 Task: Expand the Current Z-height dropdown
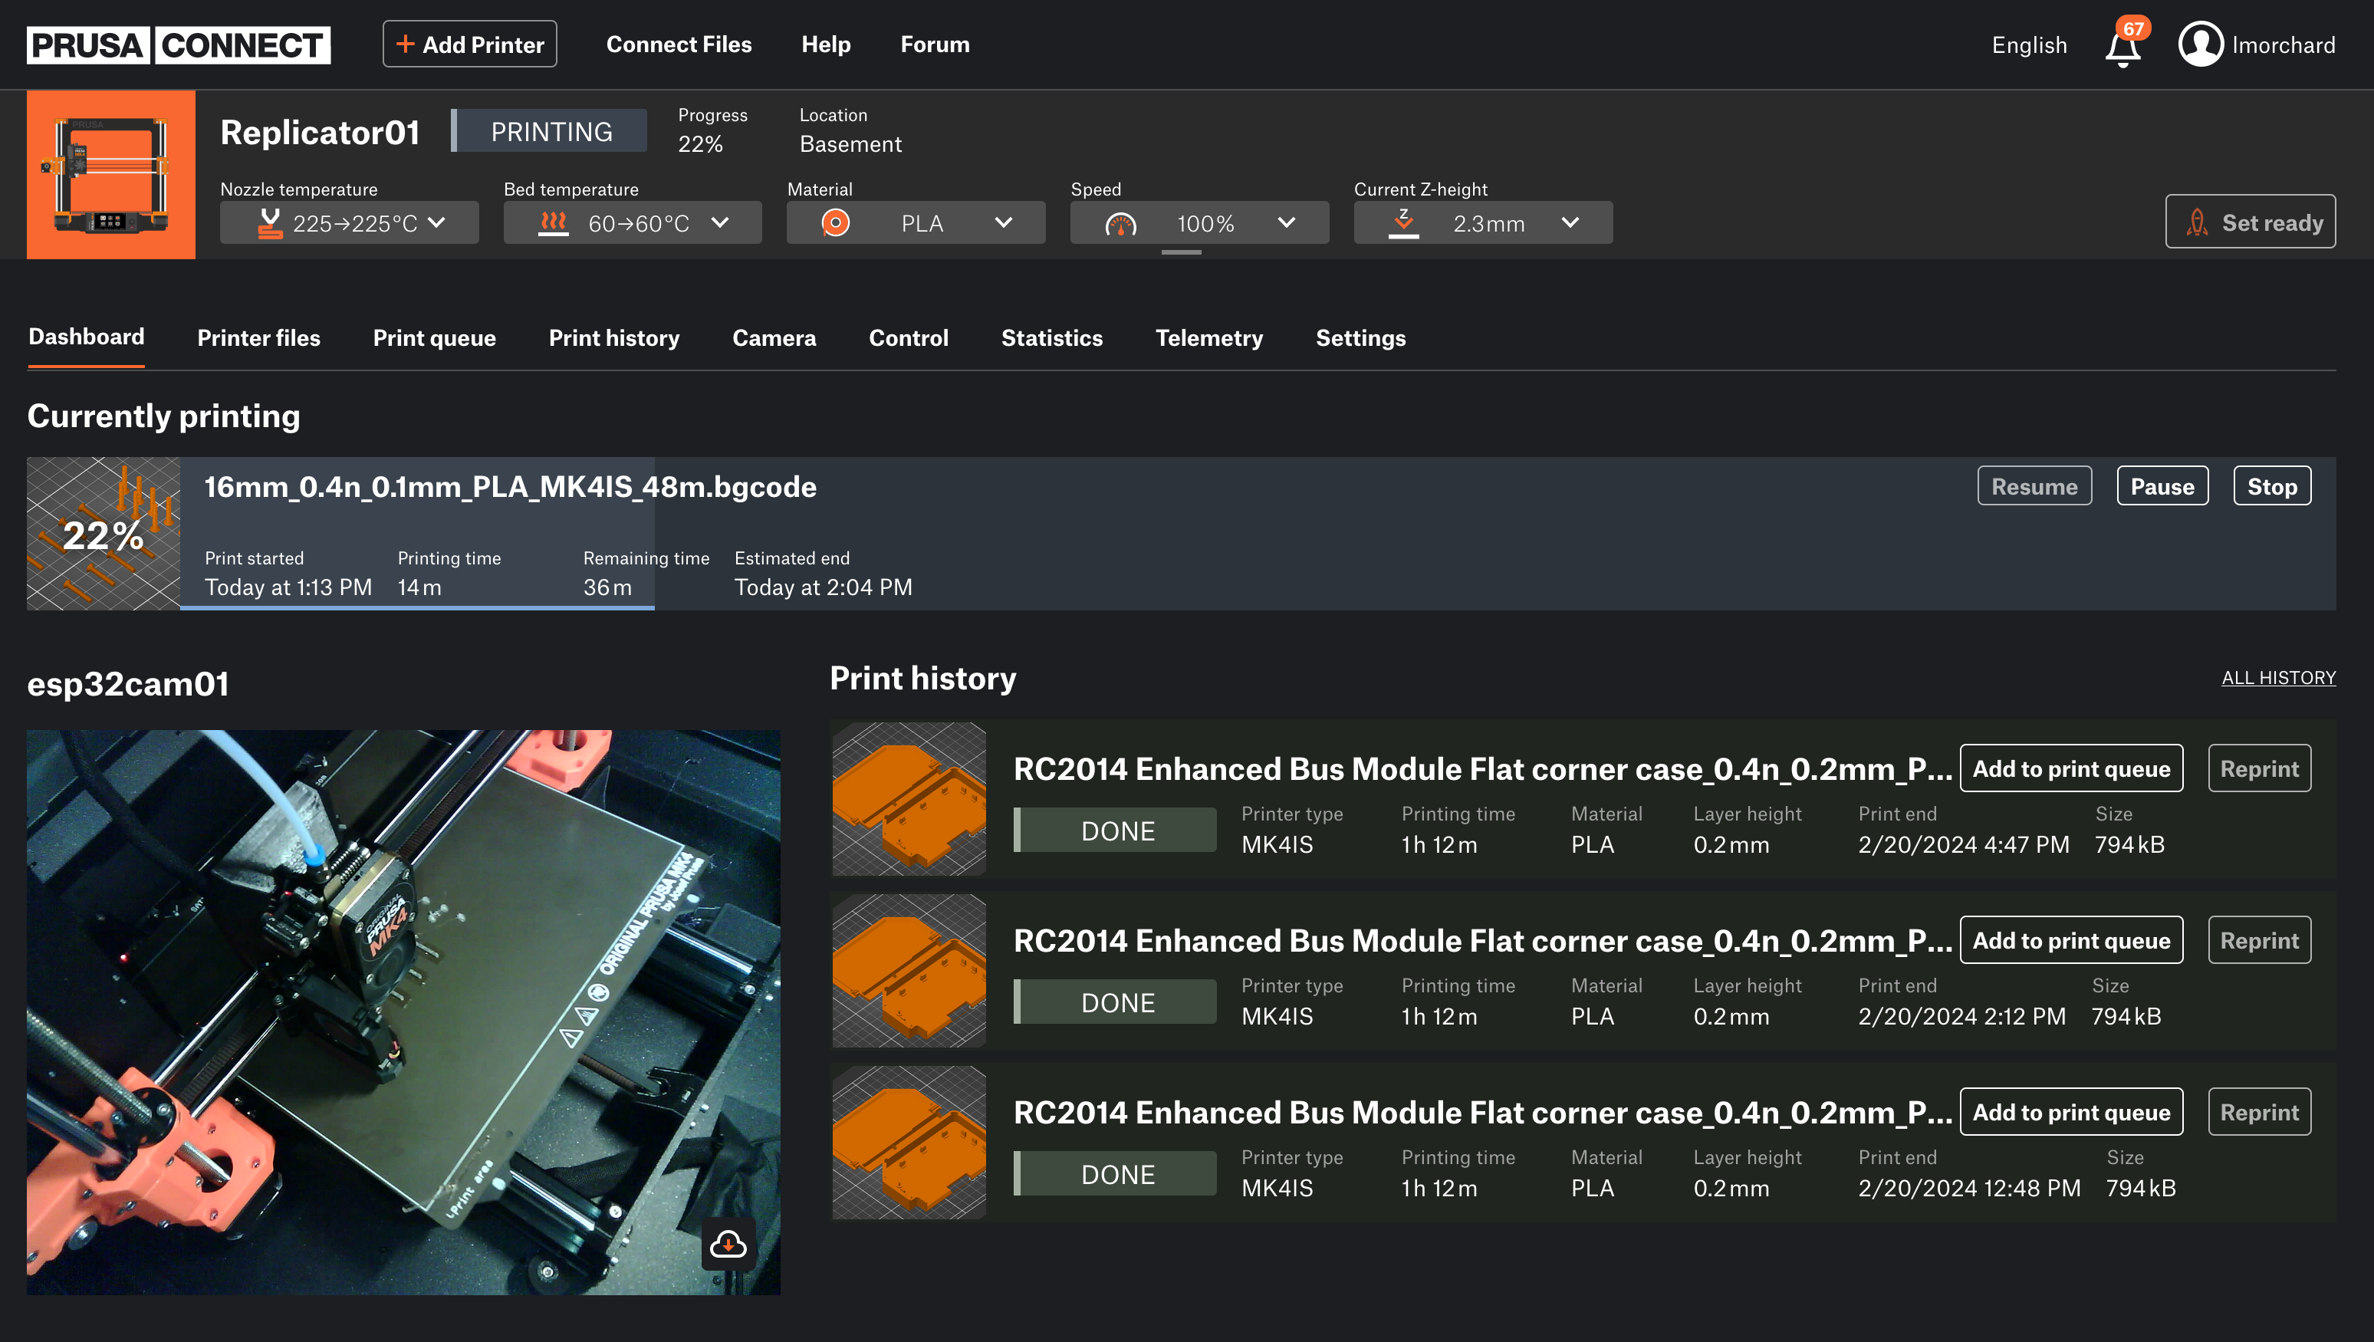pyautogui.click(x=1570, y=223)
